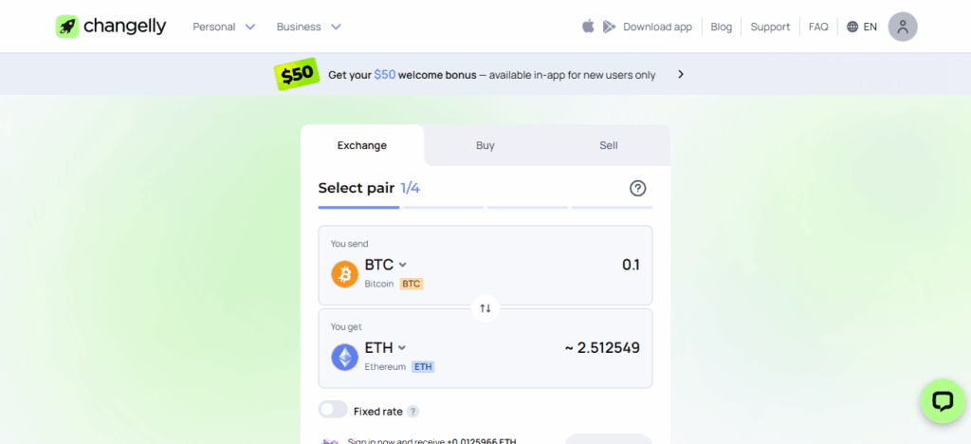Open the Blog link
Viewport: 971px width, 444px height.
pos(722,27)
